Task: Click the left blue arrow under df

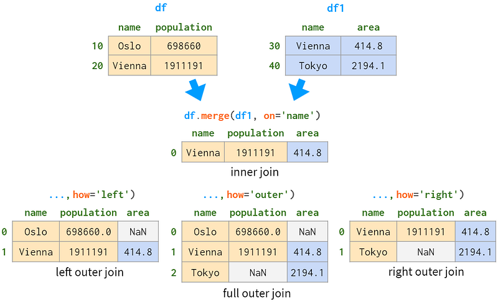Action: (x=195, y=90)
